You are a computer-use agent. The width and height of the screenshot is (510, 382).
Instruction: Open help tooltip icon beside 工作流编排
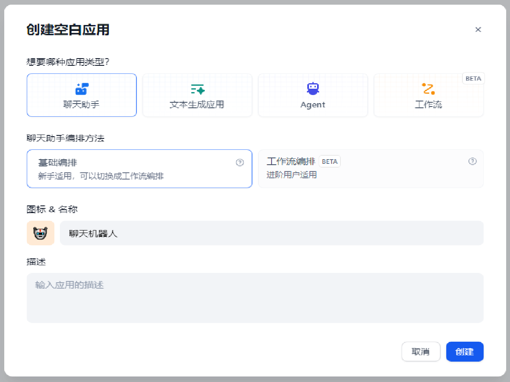coord(472,161)
